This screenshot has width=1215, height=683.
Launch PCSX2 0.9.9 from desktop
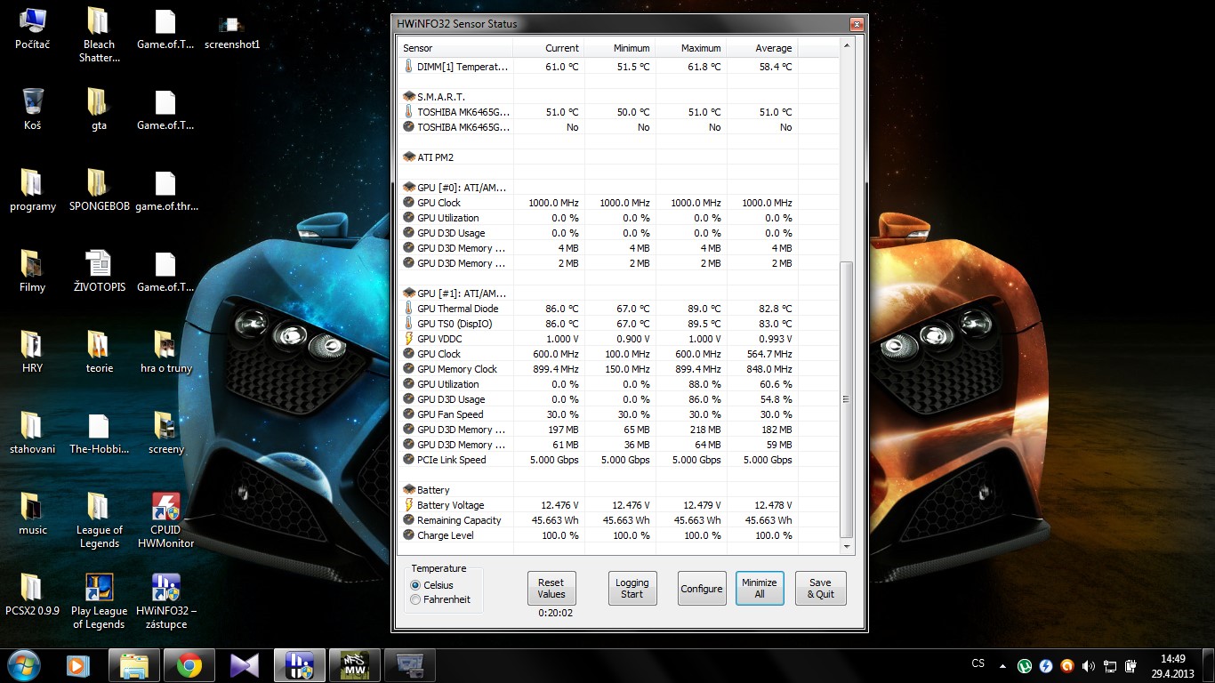32,596
